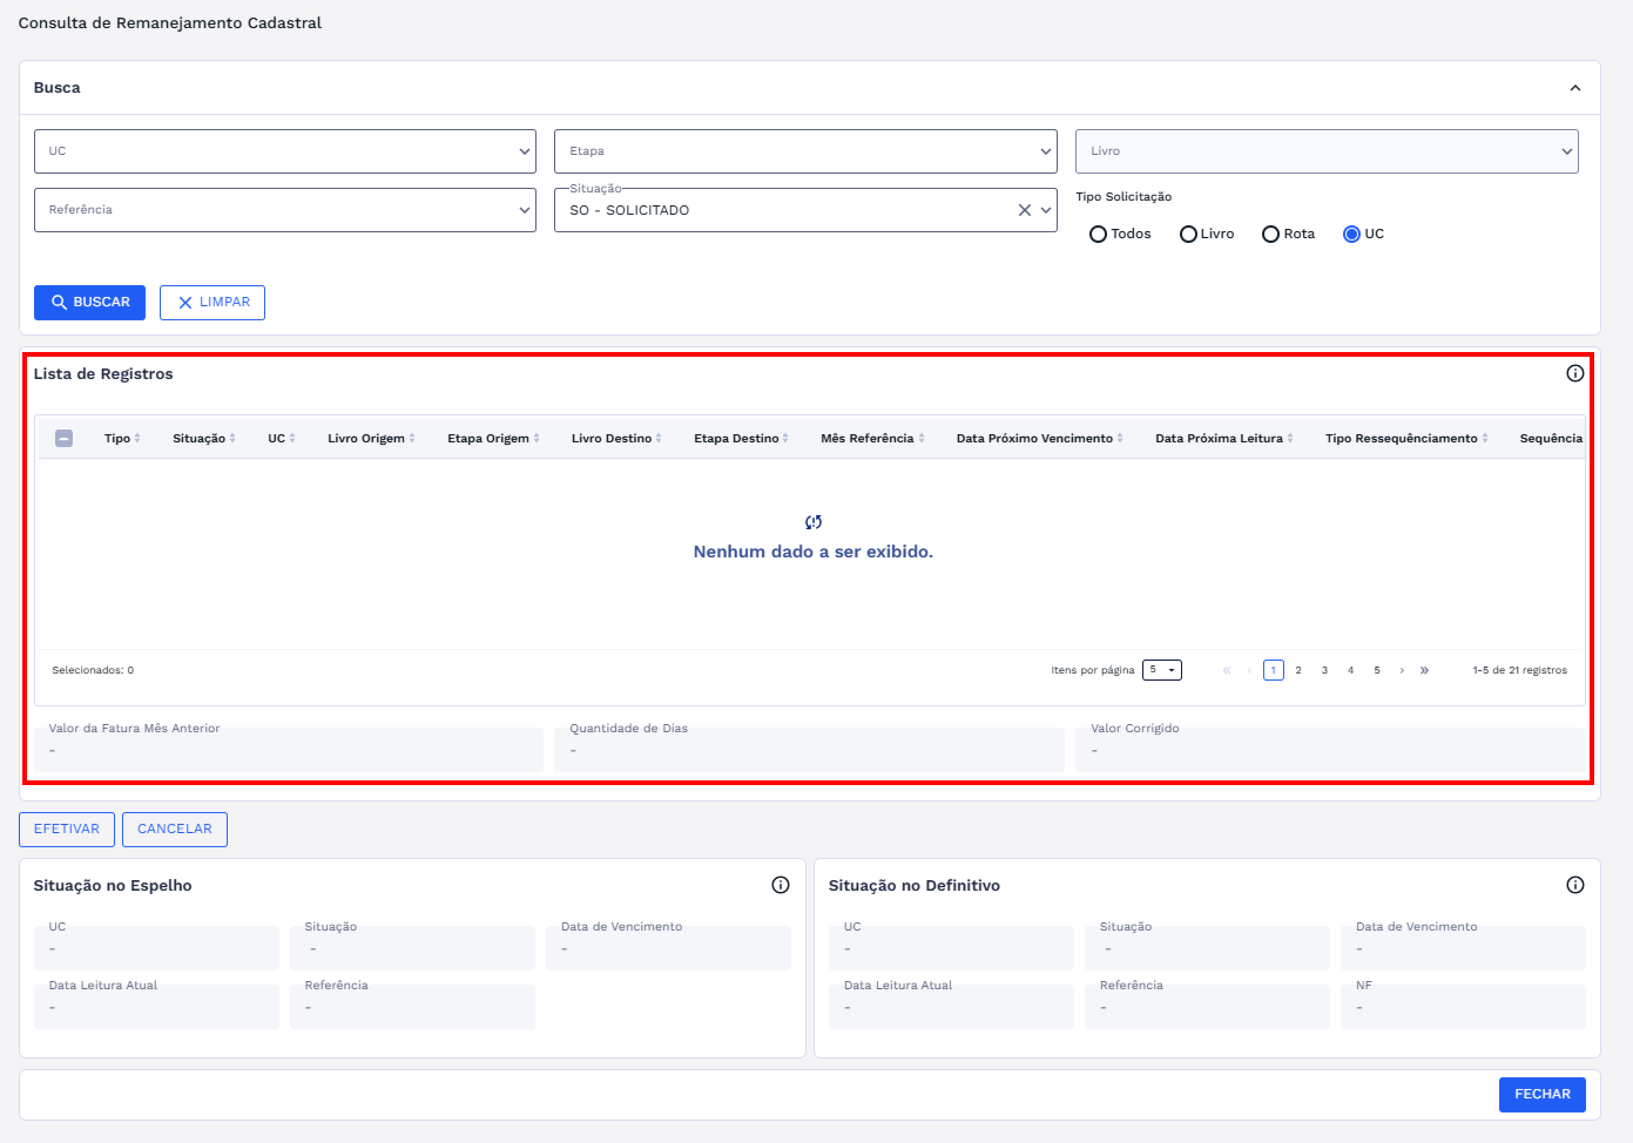
Task: Go to pagination page 2
Action: click(1298, 669)
